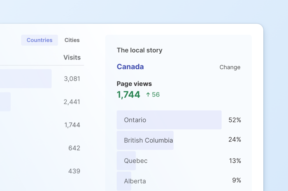
Task: Click the large green 1,744 page views figure
Action: coord(128,95)
